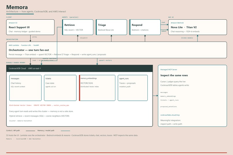Select the memory_embeddings table card
233x155 pixels.
[97, 88]
